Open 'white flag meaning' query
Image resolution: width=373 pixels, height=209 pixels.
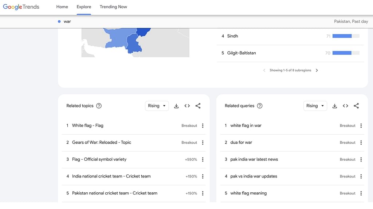tap(248, 193)
